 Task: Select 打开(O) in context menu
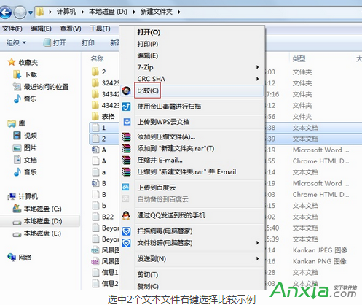pos(149,32)
